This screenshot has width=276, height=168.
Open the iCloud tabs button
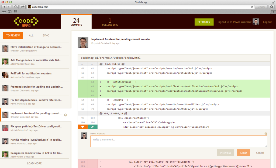pos(15,7)
